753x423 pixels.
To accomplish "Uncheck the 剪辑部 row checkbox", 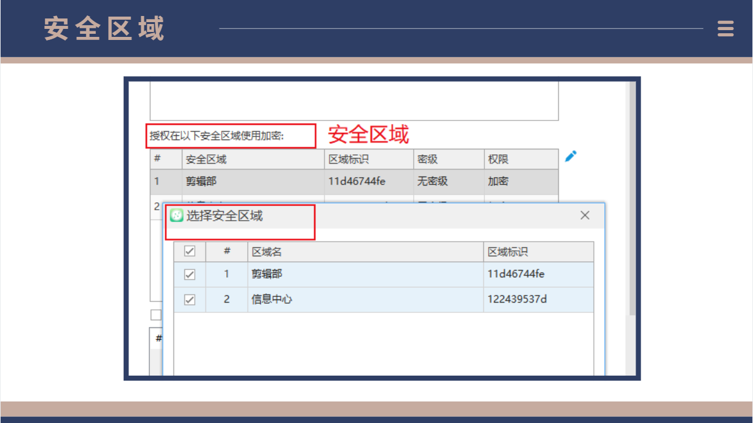I will (x=190, y=275).
